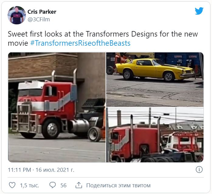Click the yellow car's front bumper in the photo
212x194 pixels.
point(187,74)
